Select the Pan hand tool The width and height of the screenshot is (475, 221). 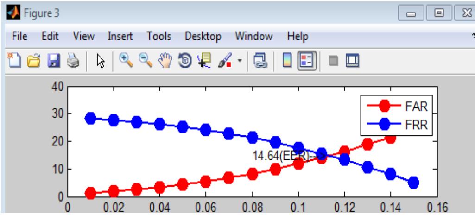pos(165,60)
